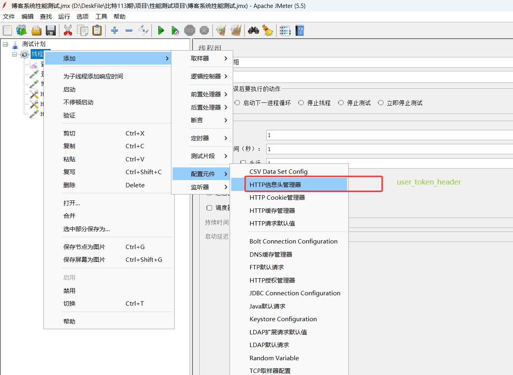Click the Shutdown X icon in toolbar

pos(204,30)
